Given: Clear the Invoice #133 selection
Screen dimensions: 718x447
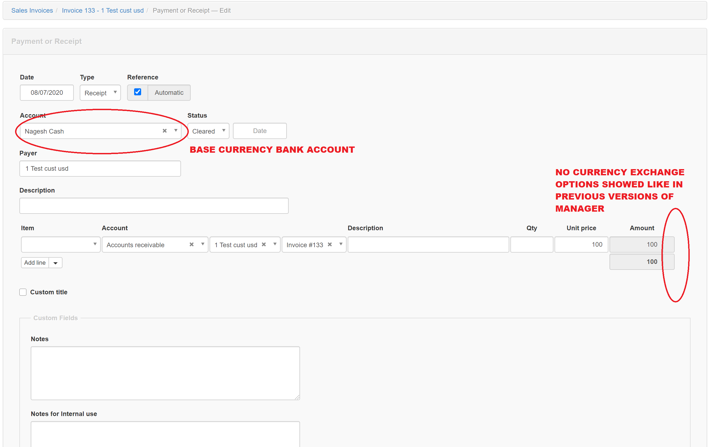Looking at the screenshot, I should click(330, 245).
